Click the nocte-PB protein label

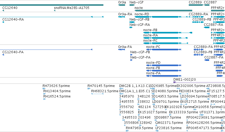[153, 68]
